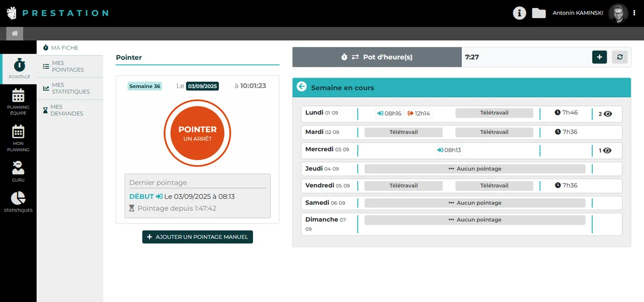The height and width of the screenshot is (302, 644).
Task: Click Lundi's 08h16 clock-in entry
Action: click(x=389, y=113)
